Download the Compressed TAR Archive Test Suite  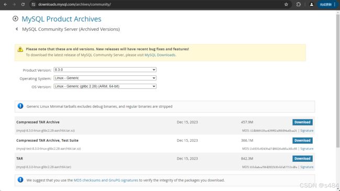302,140
